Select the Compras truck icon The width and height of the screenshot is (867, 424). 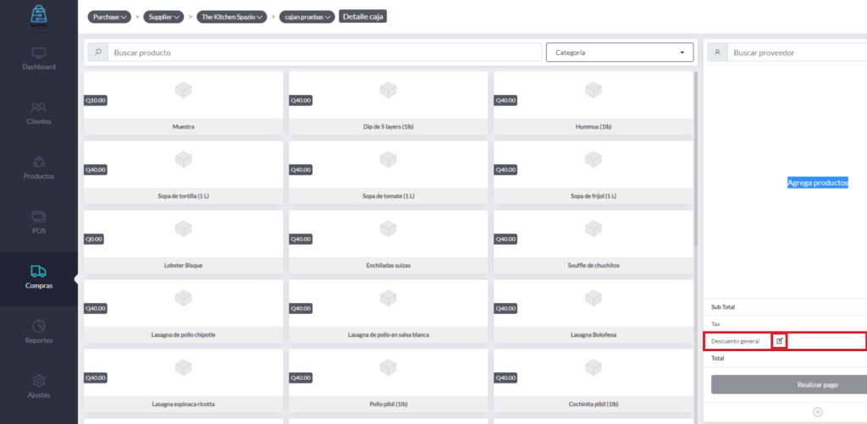[39, 272]
